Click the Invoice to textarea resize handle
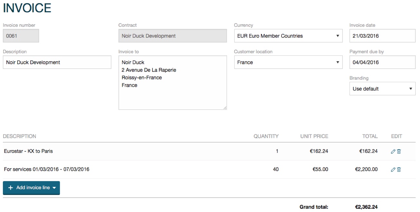Viewport: 420px width, 212px height. point(225,108)
